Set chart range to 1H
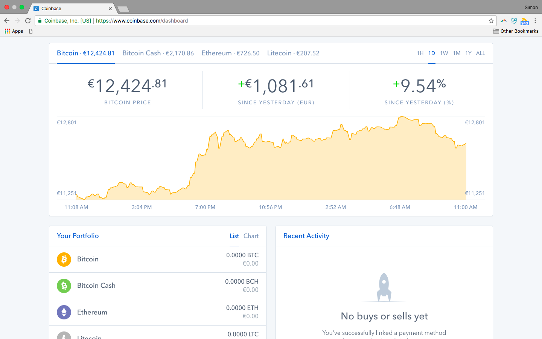 pyautogui.click(x=420, y=53)
